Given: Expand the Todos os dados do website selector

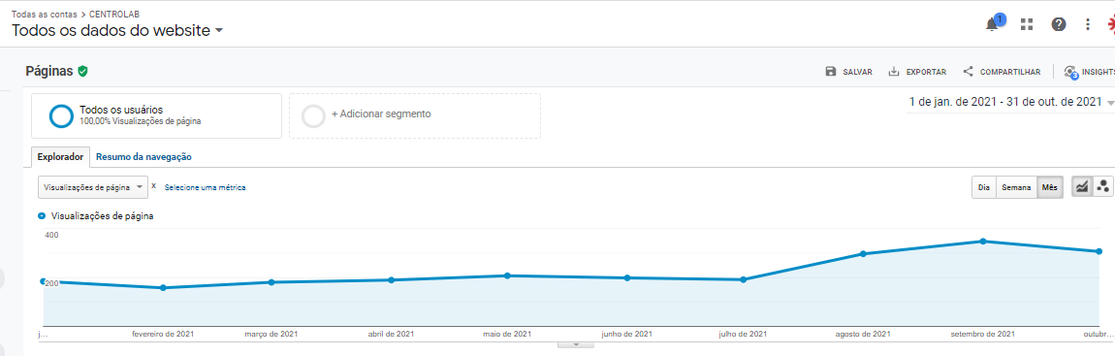Looking at the screenshot, I should [x=117, y=31].
